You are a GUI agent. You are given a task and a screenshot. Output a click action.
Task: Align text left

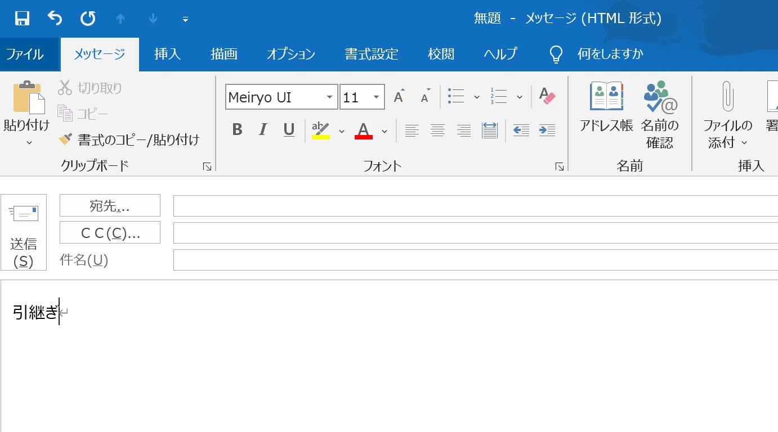(x=412, y=130)
